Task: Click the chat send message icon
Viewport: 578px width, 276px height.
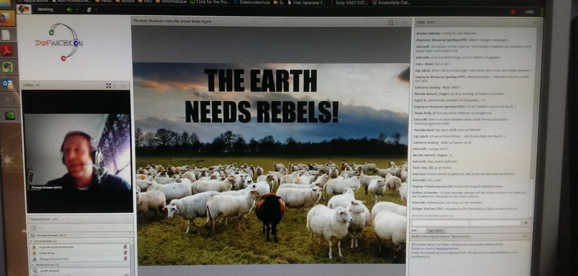Action: tap(525, 223)
